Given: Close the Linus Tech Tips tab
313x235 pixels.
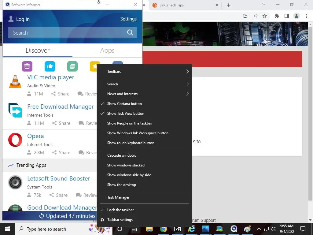Looking at the screenshot, I should [217, 5].
